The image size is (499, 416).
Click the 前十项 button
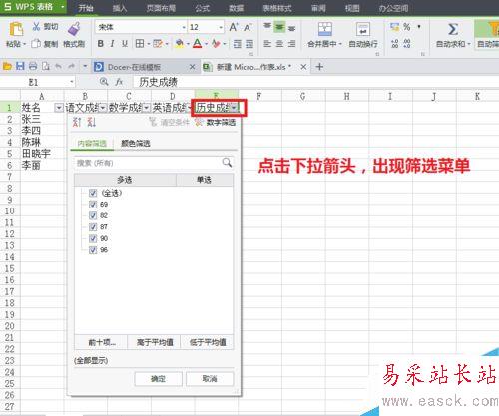[x=102, y=342]
